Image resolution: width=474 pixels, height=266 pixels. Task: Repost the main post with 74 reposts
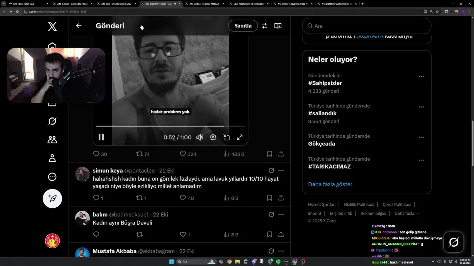(143, 154)
